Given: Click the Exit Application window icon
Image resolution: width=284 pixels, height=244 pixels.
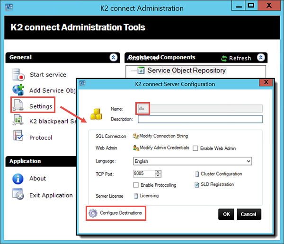Looking at the screenshot, I should click(x=18, y=194).
